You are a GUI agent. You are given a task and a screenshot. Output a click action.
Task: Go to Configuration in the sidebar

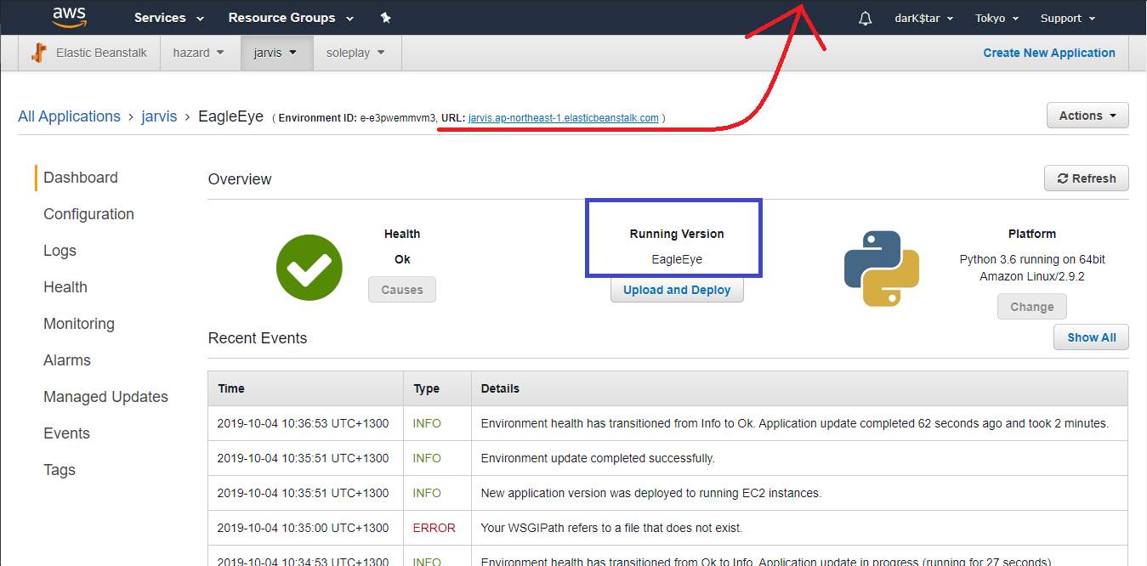(88, 214)
